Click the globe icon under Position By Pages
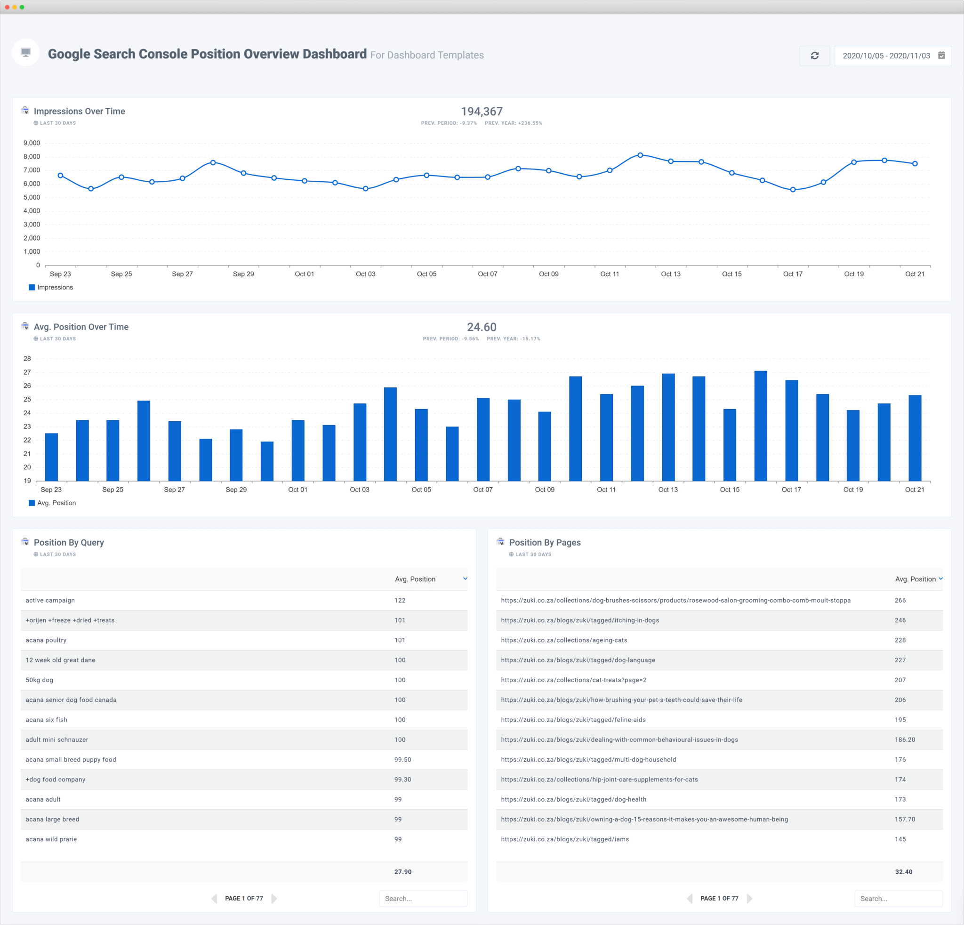The image size is (964, 925). coord(512,554)
